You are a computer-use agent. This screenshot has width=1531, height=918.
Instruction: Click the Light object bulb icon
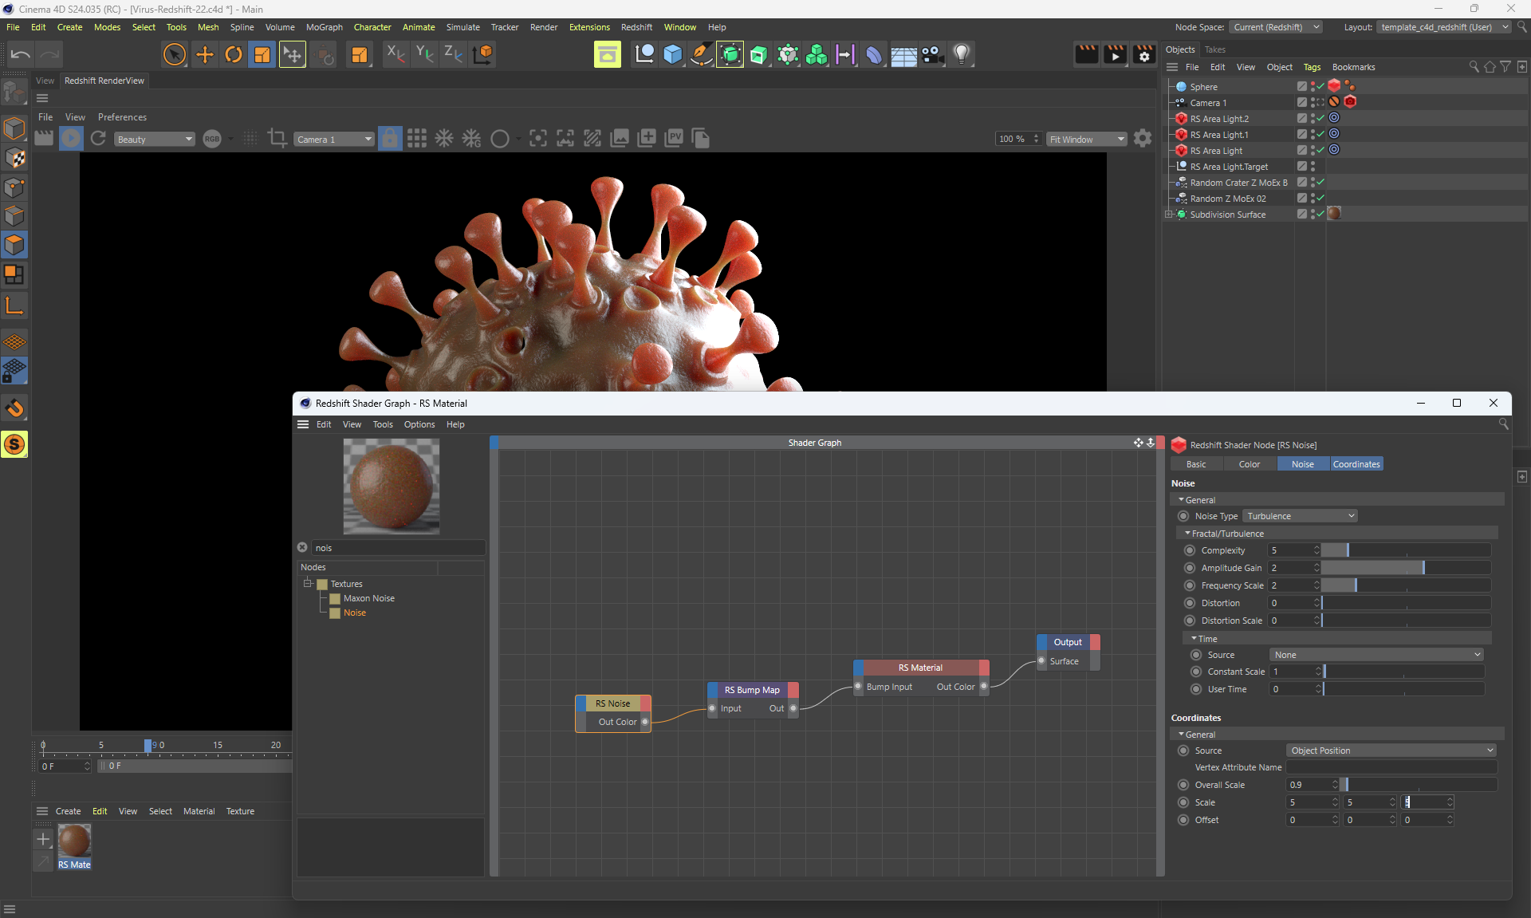click(x=962, y=55)
